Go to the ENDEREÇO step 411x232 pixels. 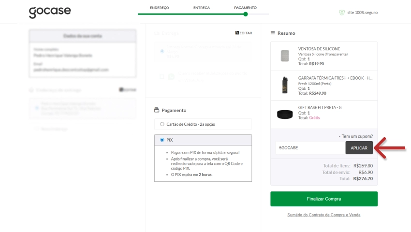click(x=160, y=8)
